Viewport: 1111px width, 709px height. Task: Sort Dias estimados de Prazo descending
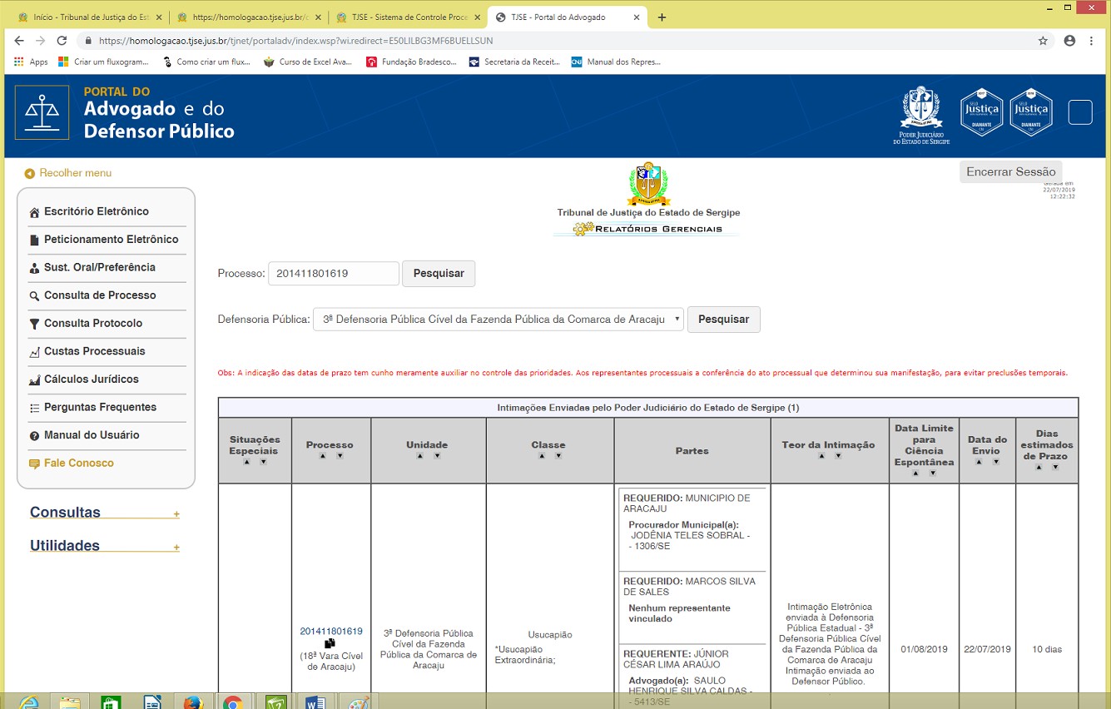(1055, 468)
